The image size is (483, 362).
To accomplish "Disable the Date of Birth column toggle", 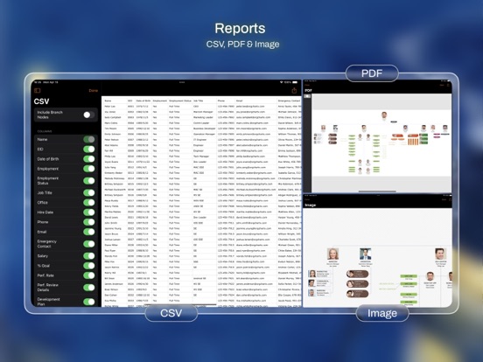I will (89, 159).
